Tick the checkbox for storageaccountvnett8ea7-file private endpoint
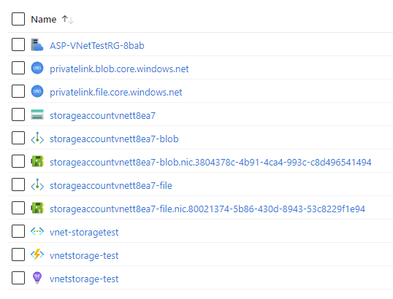The width and height of the screenshot is (393, 299). pos(18,185)
